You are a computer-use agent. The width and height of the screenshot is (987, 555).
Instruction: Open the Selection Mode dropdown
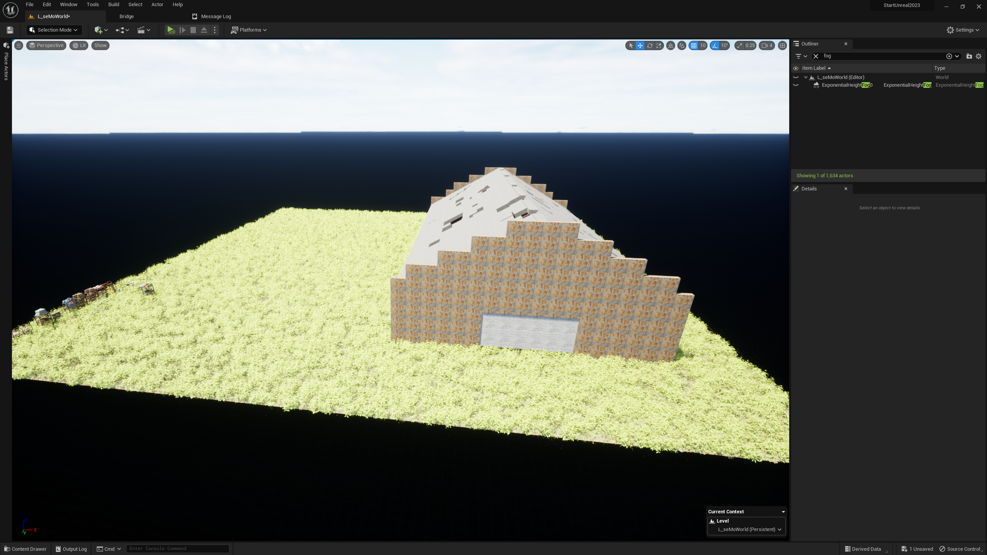tap(54, 30)
